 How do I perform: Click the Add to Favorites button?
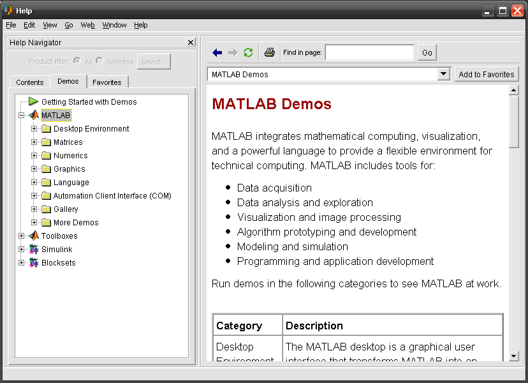point(486,75)
